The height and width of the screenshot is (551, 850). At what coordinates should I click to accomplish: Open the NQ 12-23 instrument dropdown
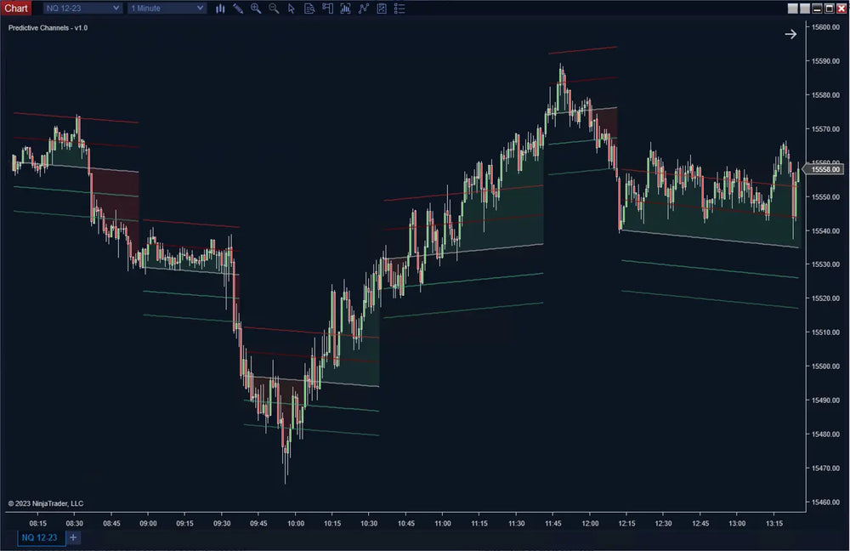[x=82, y=9]
